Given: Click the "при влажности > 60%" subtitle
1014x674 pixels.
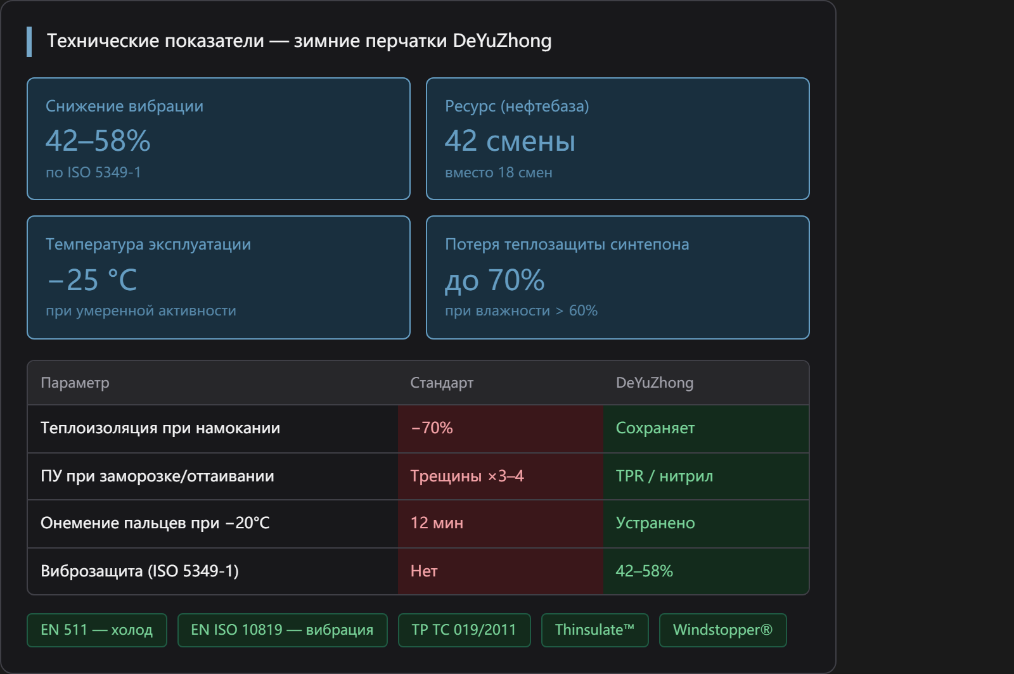Looking at the screenshot, I should click(x=521, y=311).
